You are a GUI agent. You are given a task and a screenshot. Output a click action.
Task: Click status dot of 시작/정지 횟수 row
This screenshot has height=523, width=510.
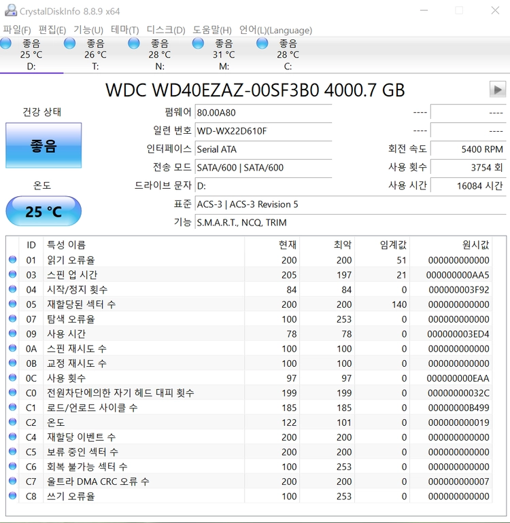(13, 289)
